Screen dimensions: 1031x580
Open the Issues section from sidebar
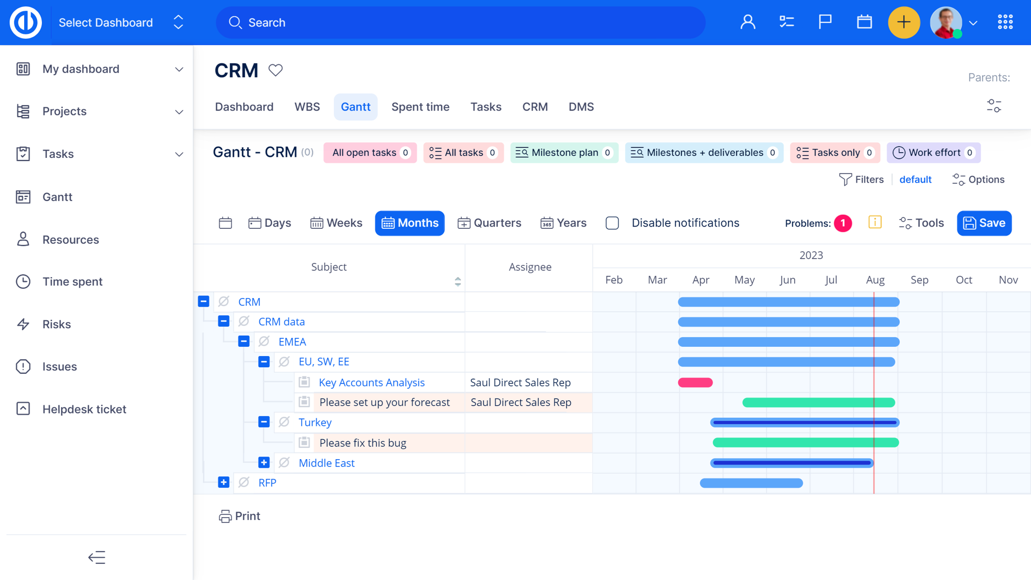tap(59, 366)
